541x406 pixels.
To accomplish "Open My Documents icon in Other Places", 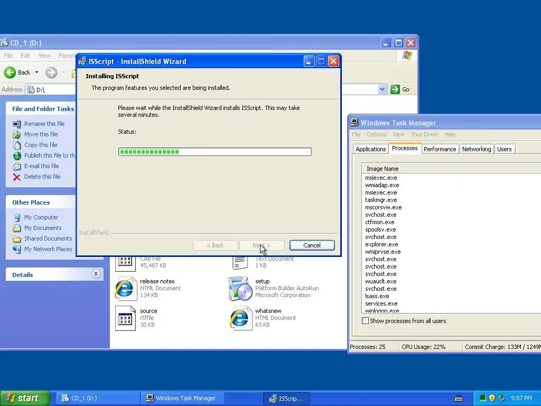I will click(x=17, y=228).
